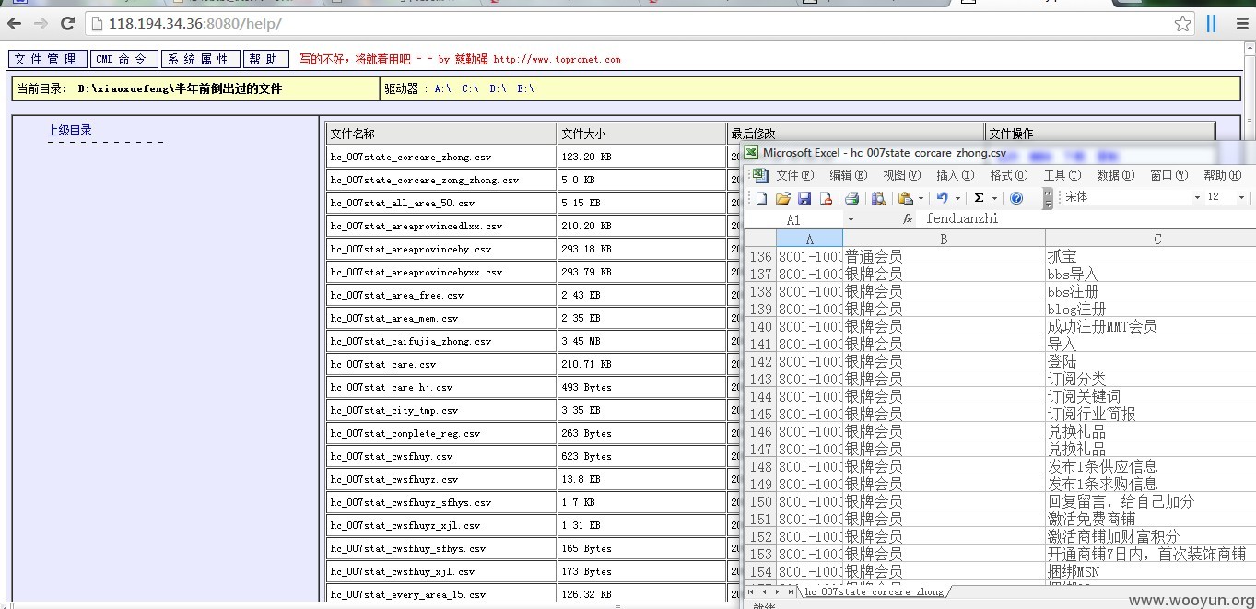Bookmark this page with the star icon
This screenshot has width=1256, height=609.
1182,24
